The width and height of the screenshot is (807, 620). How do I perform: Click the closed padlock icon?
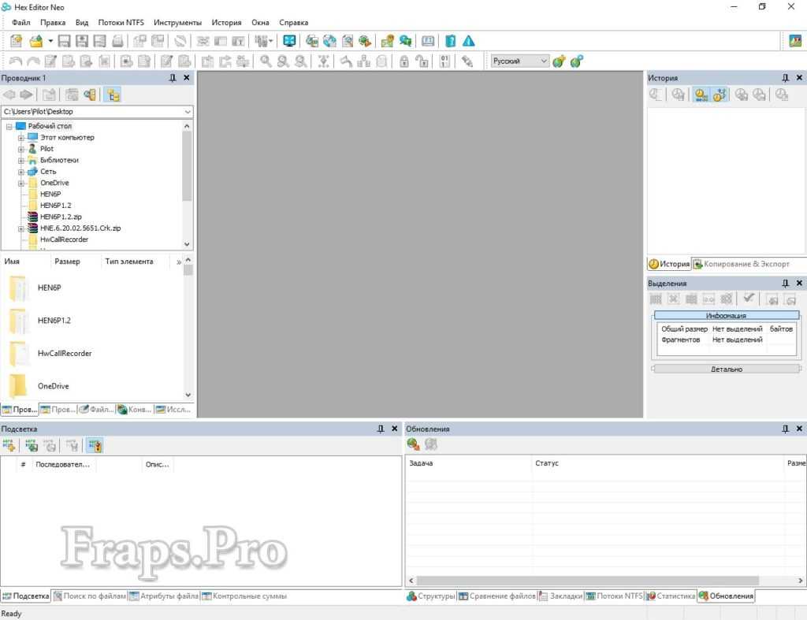click(x=404, y=61)
